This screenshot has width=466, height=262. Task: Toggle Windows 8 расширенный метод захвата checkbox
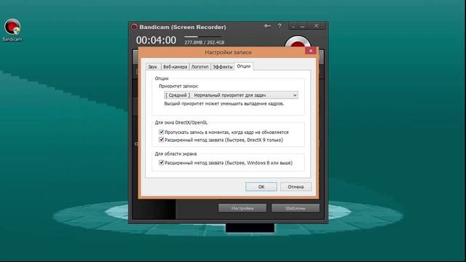(162, 162)
